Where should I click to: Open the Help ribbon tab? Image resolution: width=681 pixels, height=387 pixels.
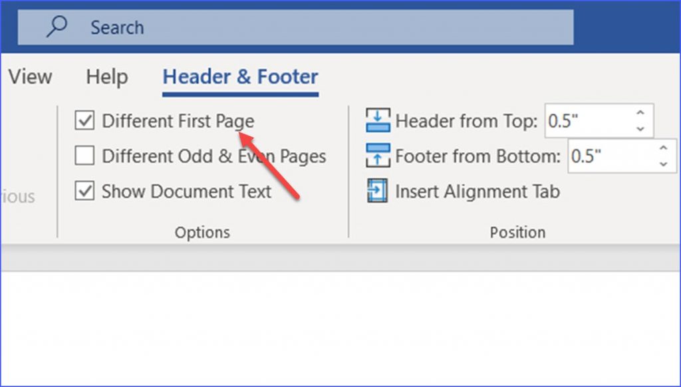click(107, 77)
